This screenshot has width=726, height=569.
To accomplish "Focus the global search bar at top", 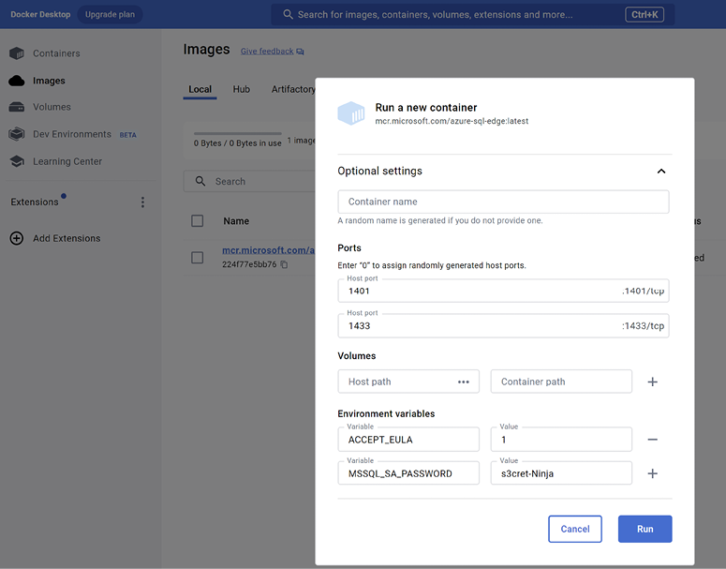I will [x=472, y=14].
